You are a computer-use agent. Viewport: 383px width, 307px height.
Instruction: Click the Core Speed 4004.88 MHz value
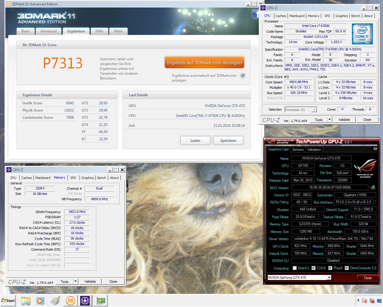pyautogui.click(x=299, y=82)
